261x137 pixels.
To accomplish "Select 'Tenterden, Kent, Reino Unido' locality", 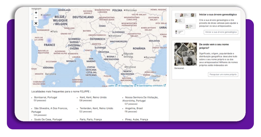I will coord(96,108).
